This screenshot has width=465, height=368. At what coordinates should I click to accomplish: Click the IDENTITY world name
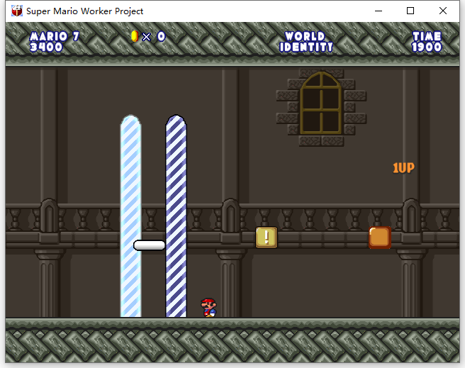click(306, 47)
